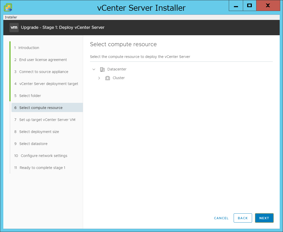This screenshot has width=283, height=232.
Task: Minimize the installer window
Action: [x=236, y=6]
